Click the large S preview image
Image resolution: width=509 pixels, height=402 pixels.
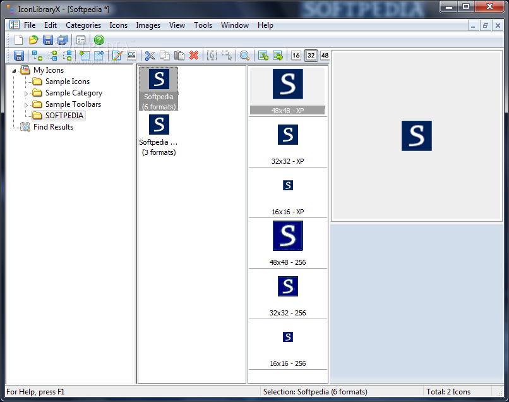[417, 136]
